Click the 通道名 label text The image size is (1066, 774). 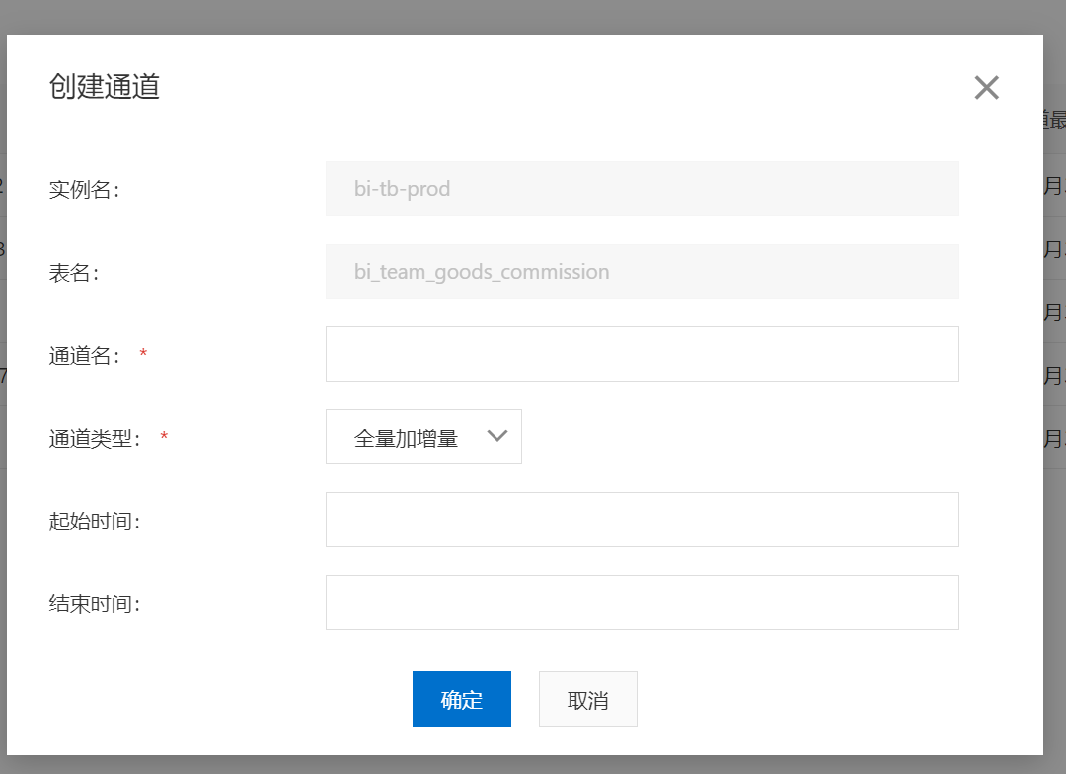pyautogui.click(x=84, y=355)
